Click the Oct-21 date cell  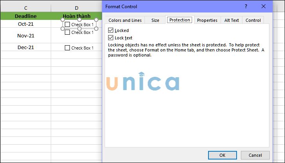pyautogui.click(x=25, y=24)
